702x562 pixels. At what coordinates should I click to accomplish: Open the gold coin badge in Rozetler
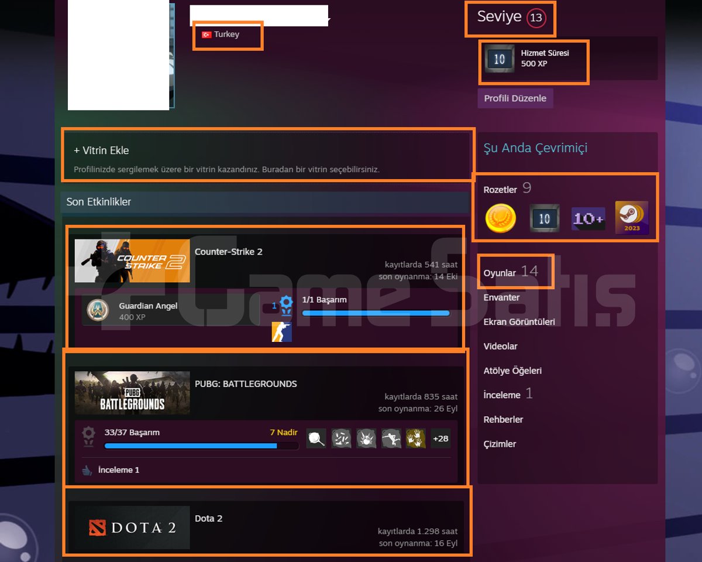pos(501,218)
